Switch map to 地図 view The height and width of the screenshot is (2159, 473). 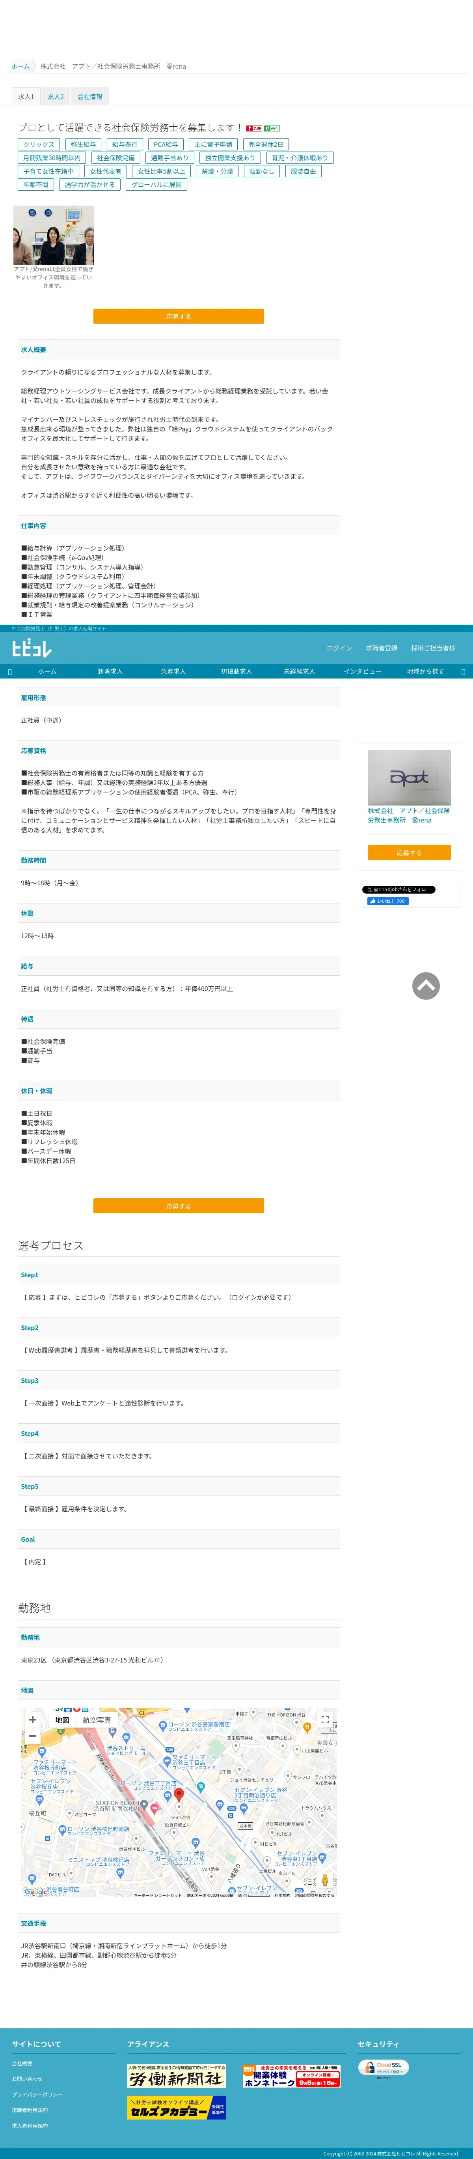click(x=62, y=1720)
